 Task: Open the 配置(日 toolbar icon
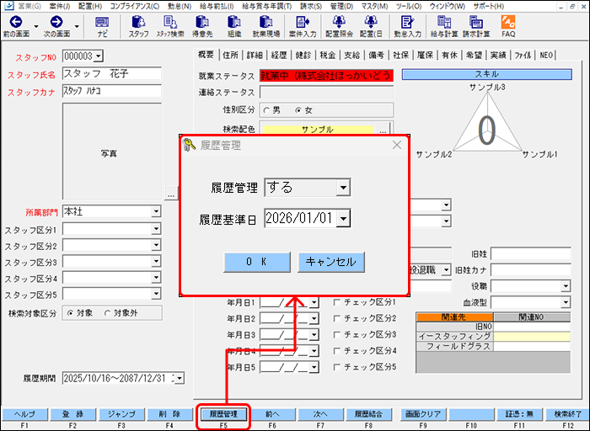click(x=371, y=26)
